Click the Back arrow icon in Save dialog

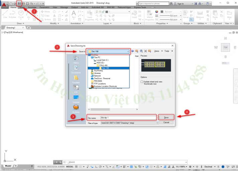click(x=133, y=51)
